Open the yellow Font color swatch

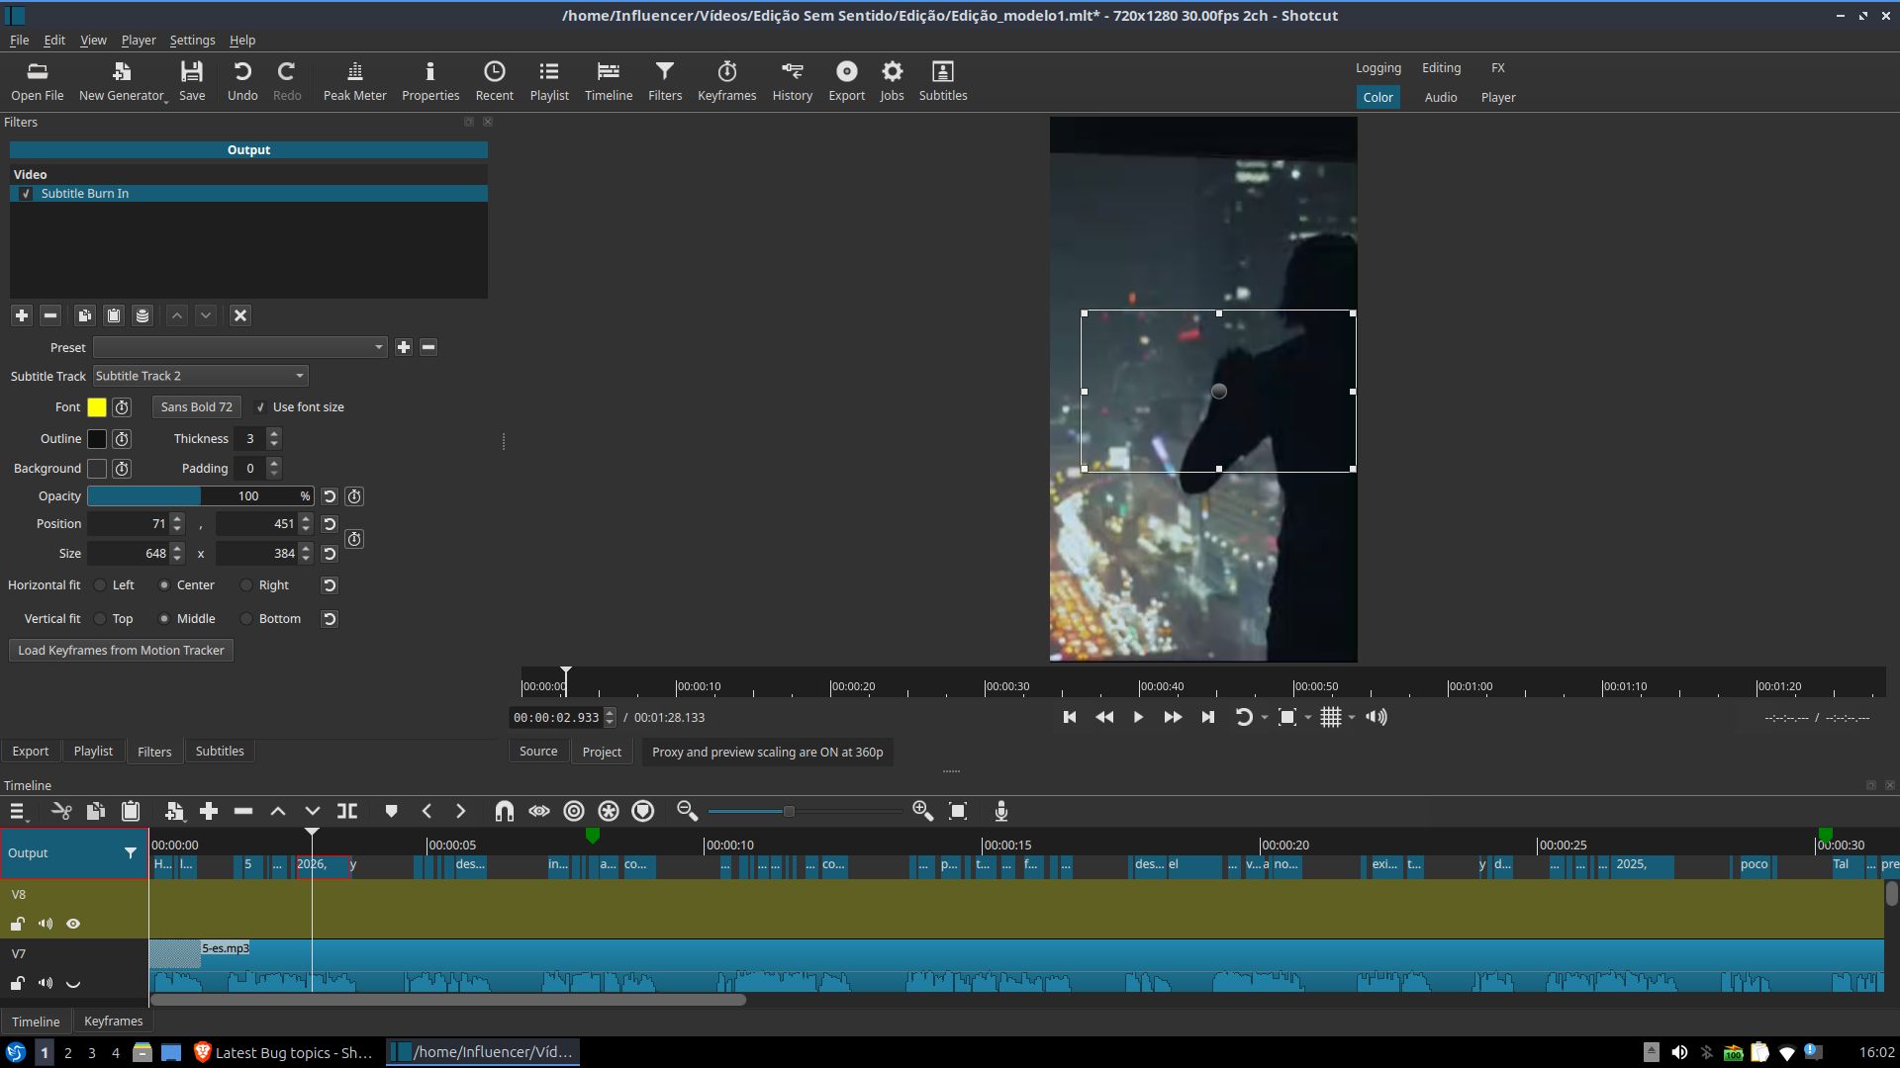click(97, 407)
